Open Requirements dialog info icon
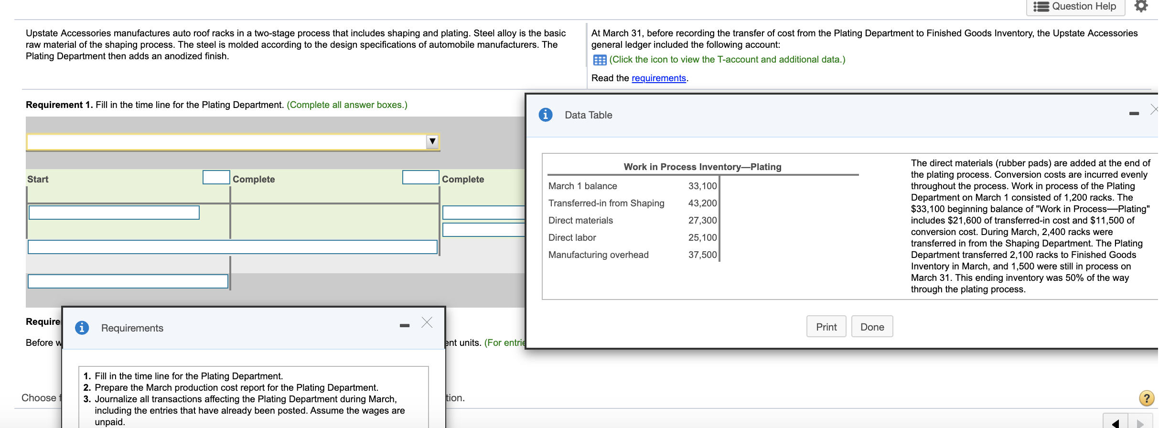1159x428 pixels. 82,328
